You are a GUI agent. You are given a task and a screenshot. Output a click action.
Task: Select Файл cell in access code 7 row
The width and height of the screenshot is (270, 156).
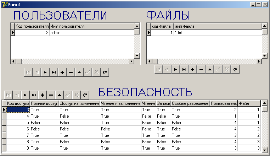pyautogui.click(x=249, y=135)
